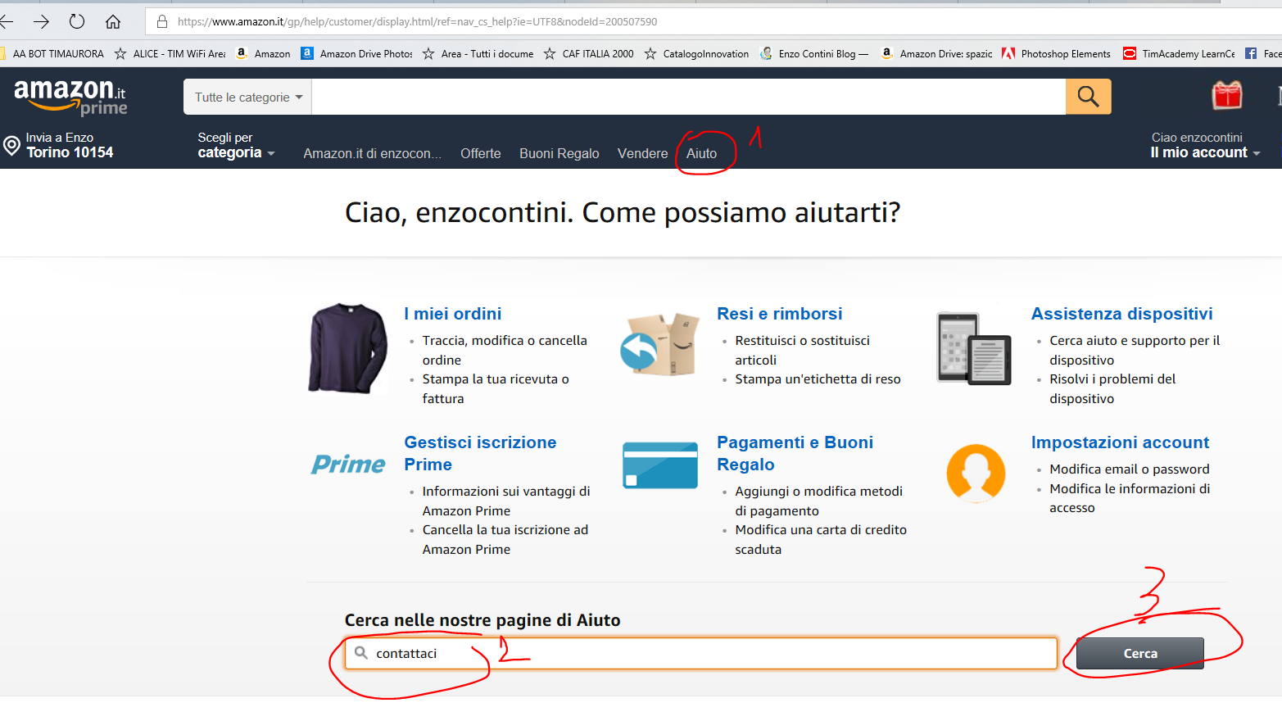Image resolution: width=1282 pixels, height=721 pixels.
Task: Click the browser home icon
Action: pyautogui.click(x=113, y=21)
